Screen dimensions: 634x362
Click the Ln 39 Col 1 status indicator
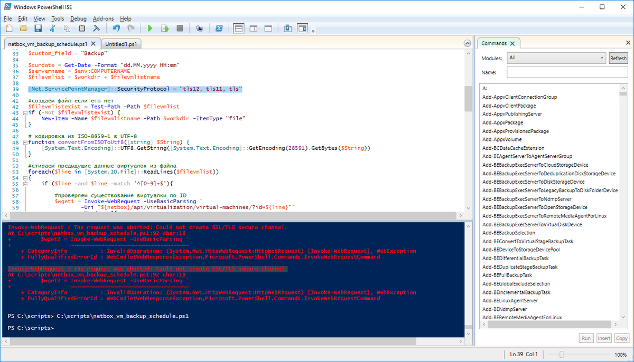(524, 355)
